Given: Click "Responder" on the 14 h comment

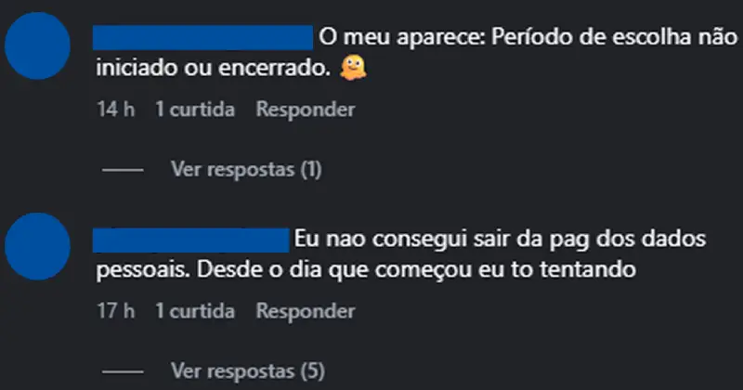Looking at the screenshot, I should [x=306, y=110].
